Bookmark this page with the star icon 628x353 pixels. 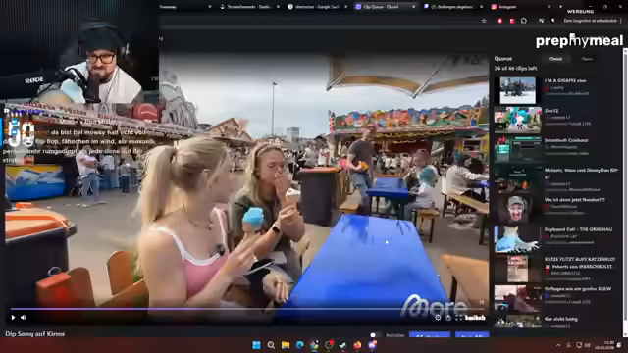(484, 21)
